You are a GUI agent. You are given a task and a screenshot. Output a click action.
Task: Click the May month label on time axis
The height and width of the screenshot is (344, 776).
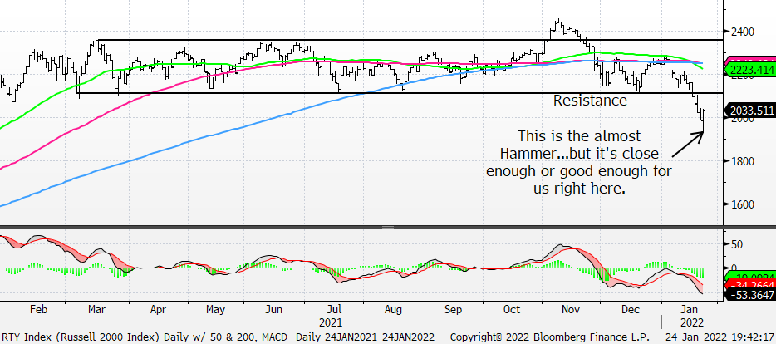click(216, 309)
